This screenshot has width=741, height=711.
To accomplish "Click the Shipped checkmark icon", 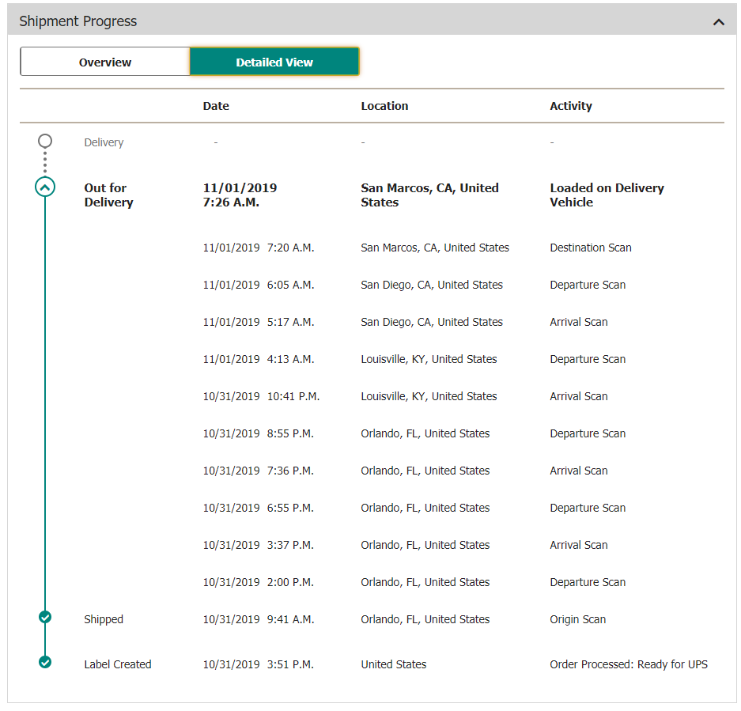I will (45, 617).
